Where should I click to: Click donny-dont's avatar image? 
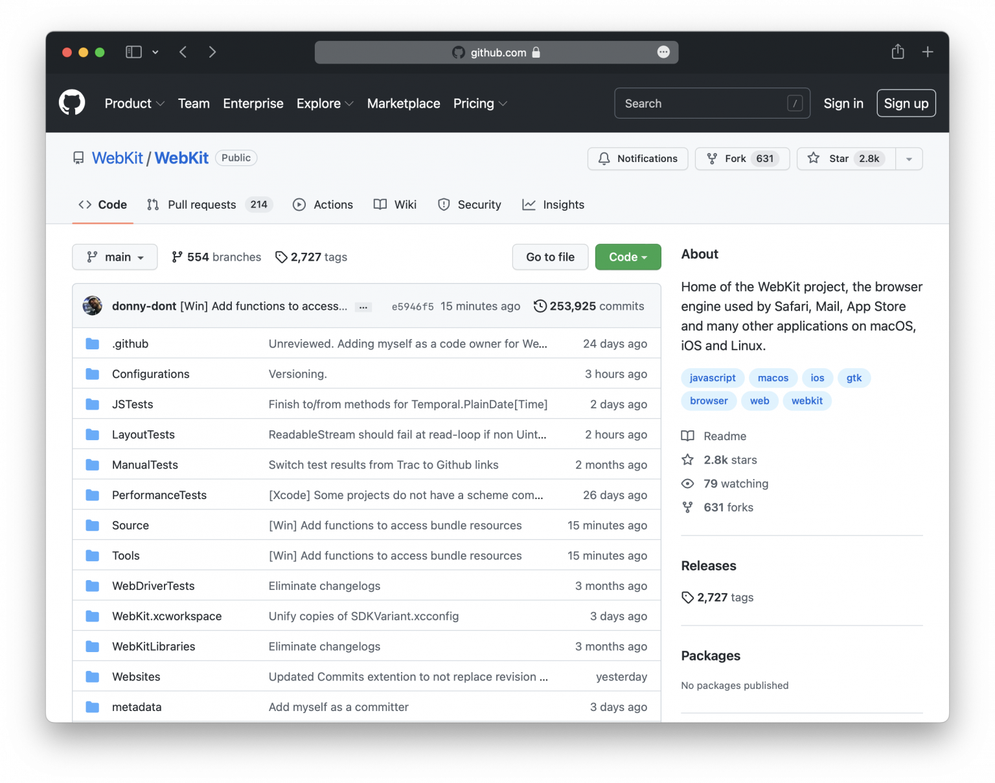pyautogui.click(x=93, y=305)
